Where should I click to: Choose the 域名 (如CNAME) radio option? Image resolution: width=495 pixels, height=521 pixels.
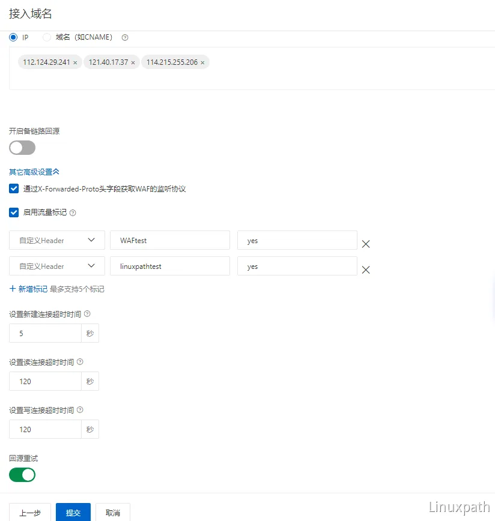click(x=47, y=37)
